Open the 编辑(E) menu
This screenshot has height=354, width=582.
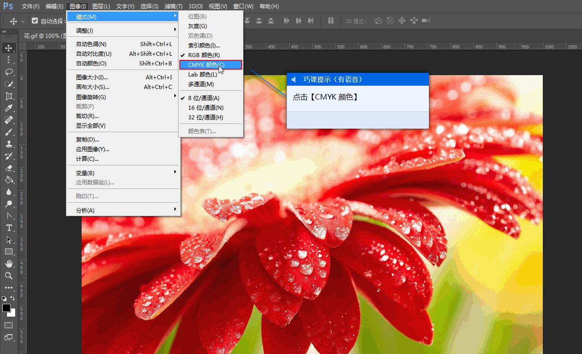point(54,6)
